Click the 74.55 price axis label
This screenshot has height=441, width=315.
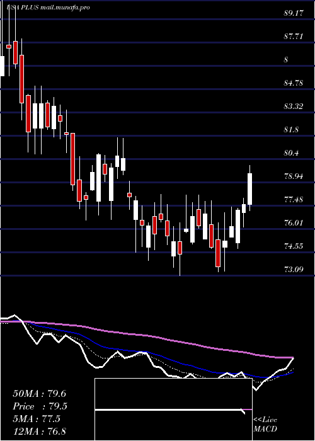(294, 246)
